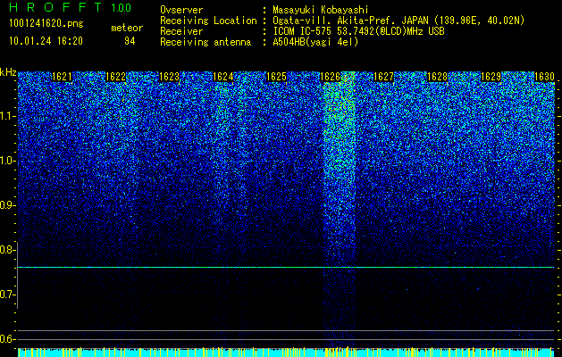The image size is (562, 357).
Task: Click the Ovserver field label
Action: [x=181, y=10]
